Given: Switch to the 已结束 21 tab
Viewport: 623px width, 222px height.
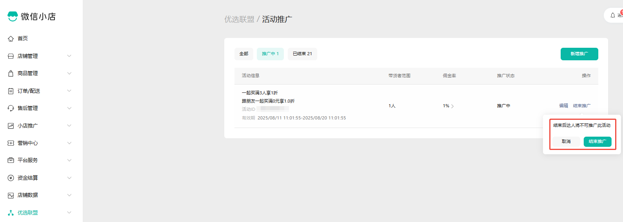Looking at the screenshot, I should click(x=302, y=54).
